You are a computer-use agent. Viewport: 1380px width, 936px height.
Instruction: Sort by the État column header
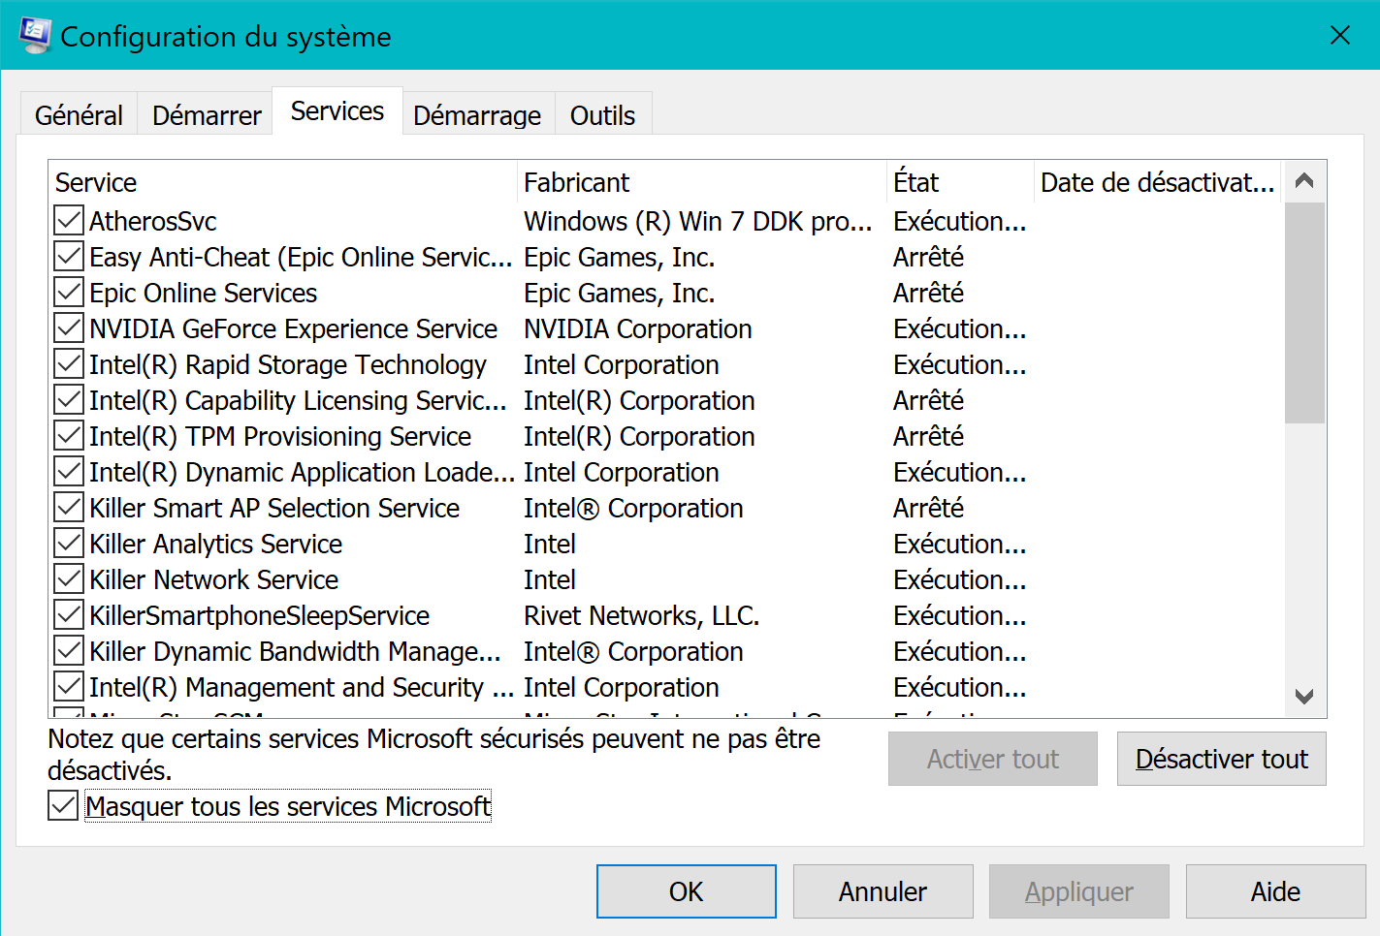(x=958, y=182)
